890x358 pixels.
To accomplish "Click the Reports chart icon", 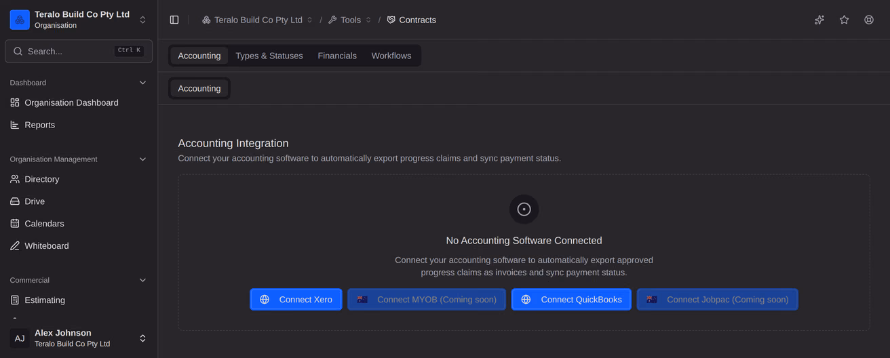I will 15,125.
